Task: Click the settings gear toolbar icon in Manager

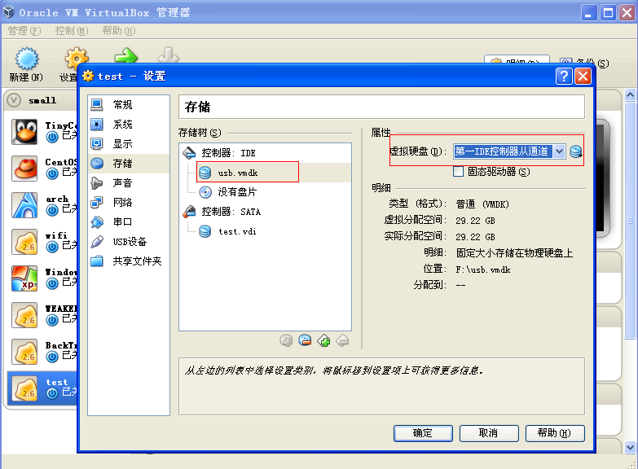Action: 75,57
